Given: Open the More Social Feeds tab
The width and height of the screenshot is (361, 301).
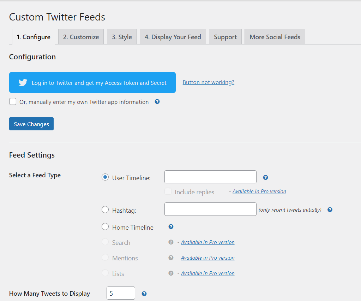Looking at the screenshot, I should pos(275,37).
